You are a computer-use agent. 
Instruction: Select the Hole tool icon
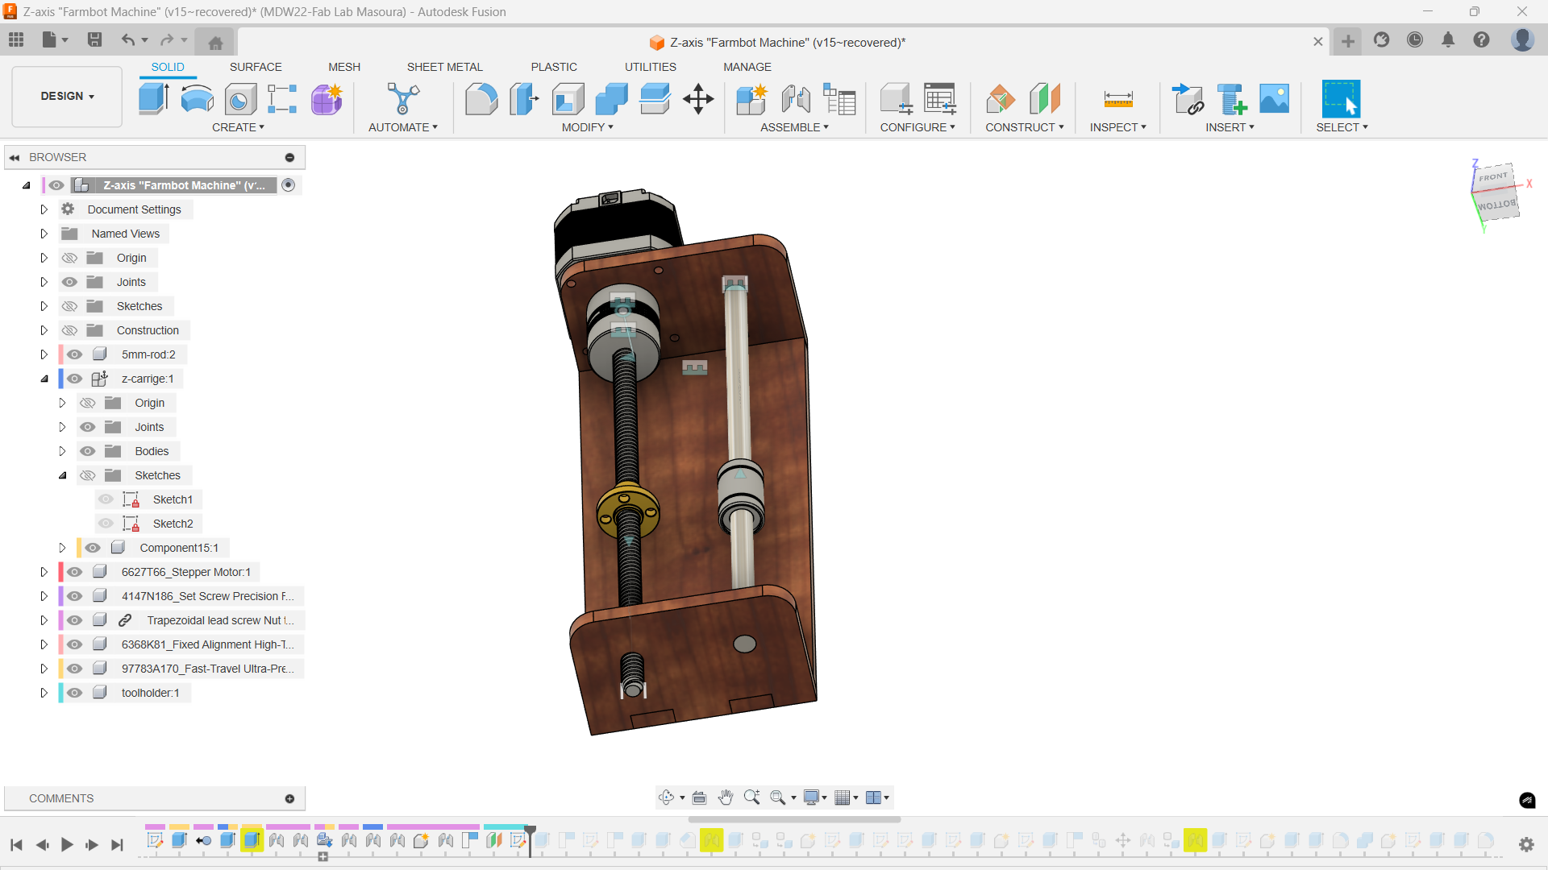click(240, 99)
